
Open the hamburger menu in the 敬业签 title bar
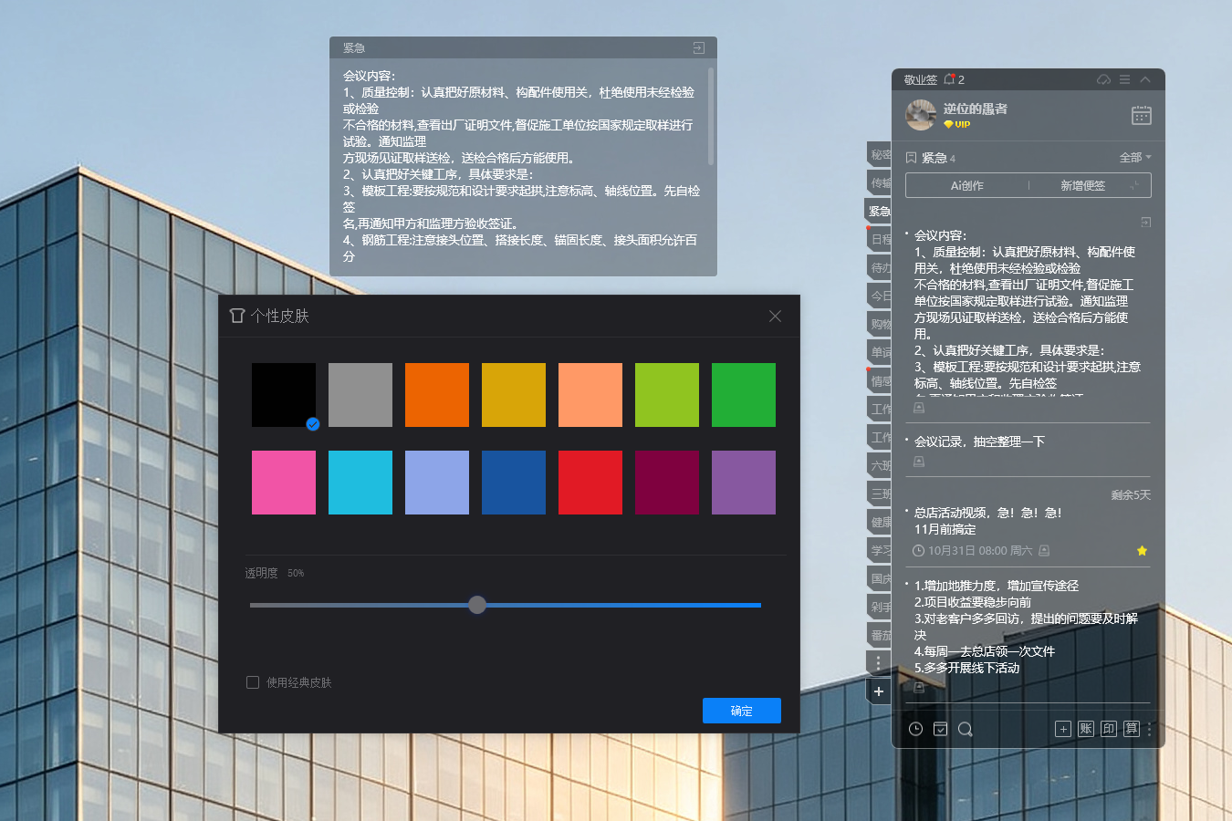[1124, 79]
